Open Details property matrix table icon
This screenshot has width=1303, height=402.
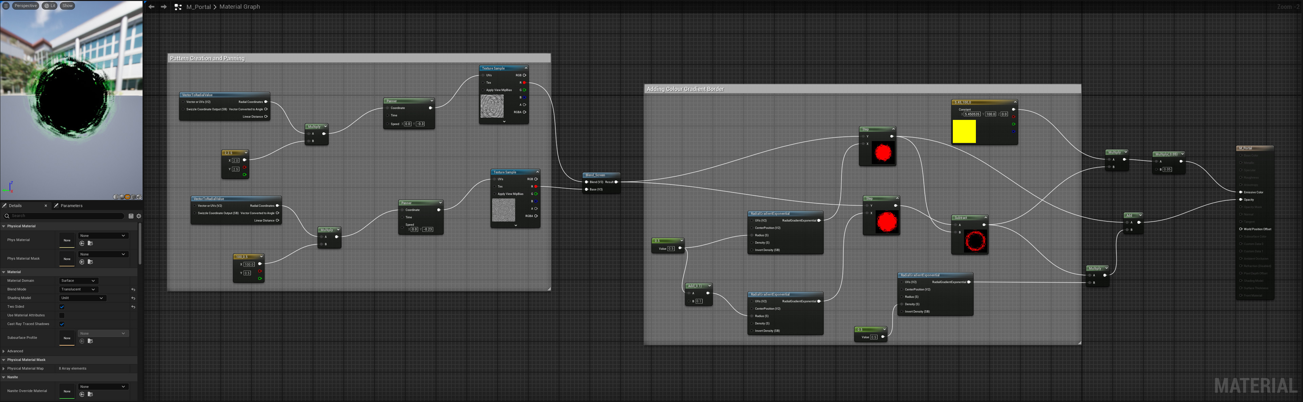point(131,216)
